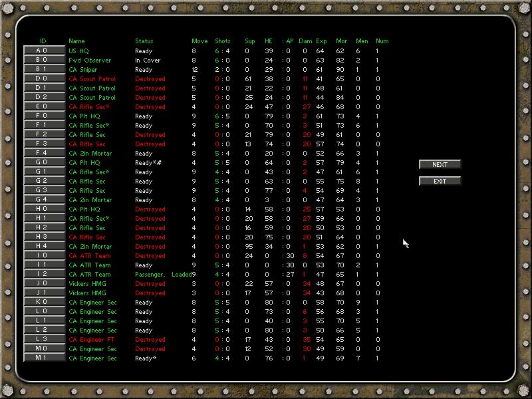Click the EXIT button

point(440,181)
